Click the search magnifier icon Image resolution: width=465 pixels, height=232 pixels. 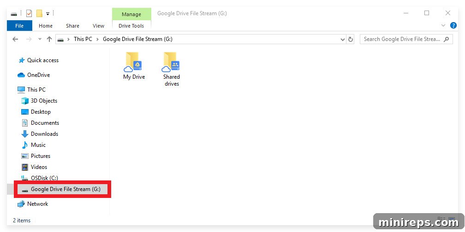[447, 39]
